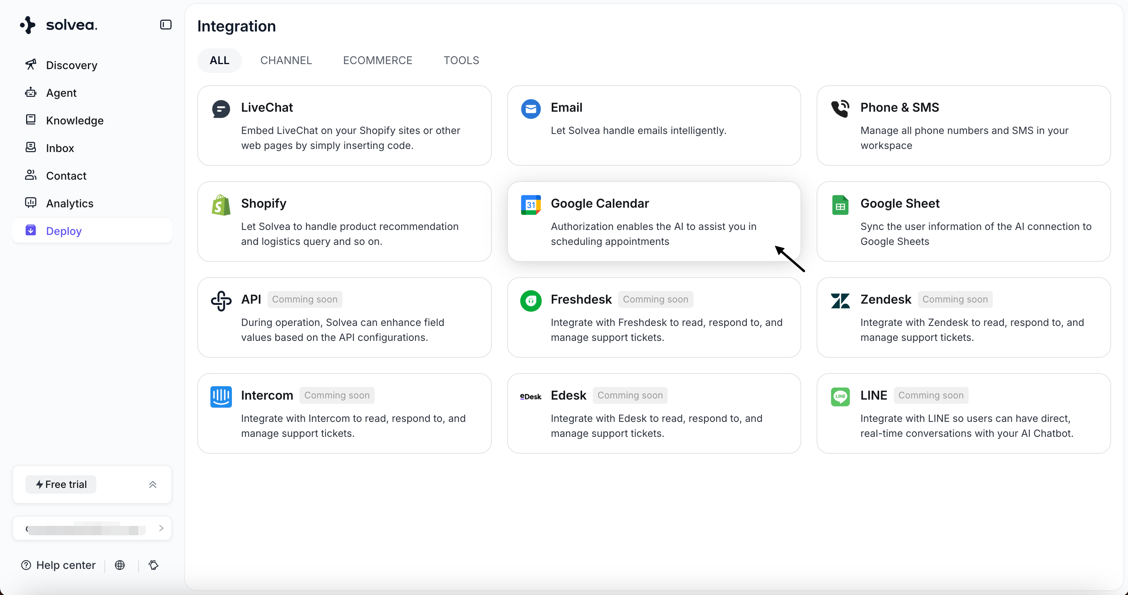Switch to the CHANNEL tab
The height and width of the screenshot is (595, 1128).
(x=286, y=60)
